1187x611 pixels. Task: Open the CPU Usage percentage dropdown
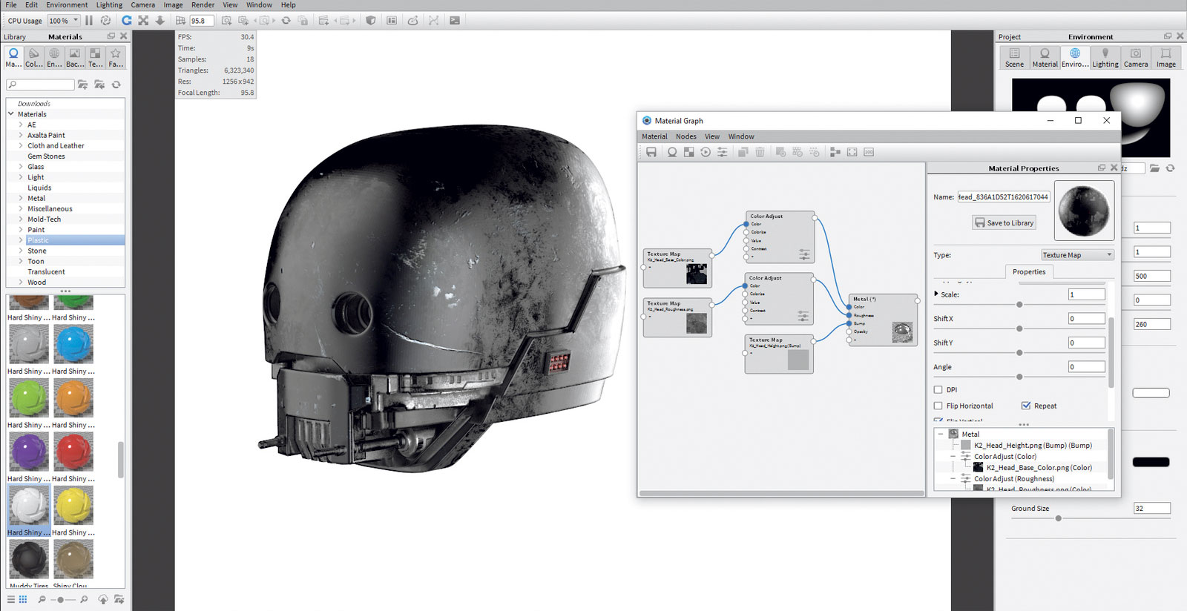point(64,21)
